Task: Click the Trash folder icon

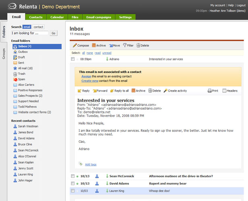Action: click(15, 74)
